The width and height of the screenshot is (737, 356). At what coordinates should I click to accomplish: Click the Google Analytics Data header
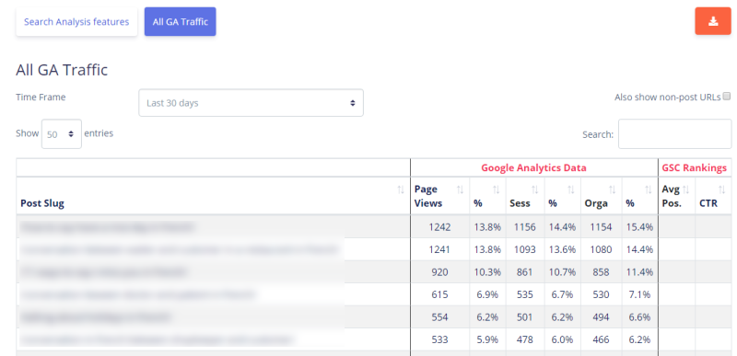(533, 168)
